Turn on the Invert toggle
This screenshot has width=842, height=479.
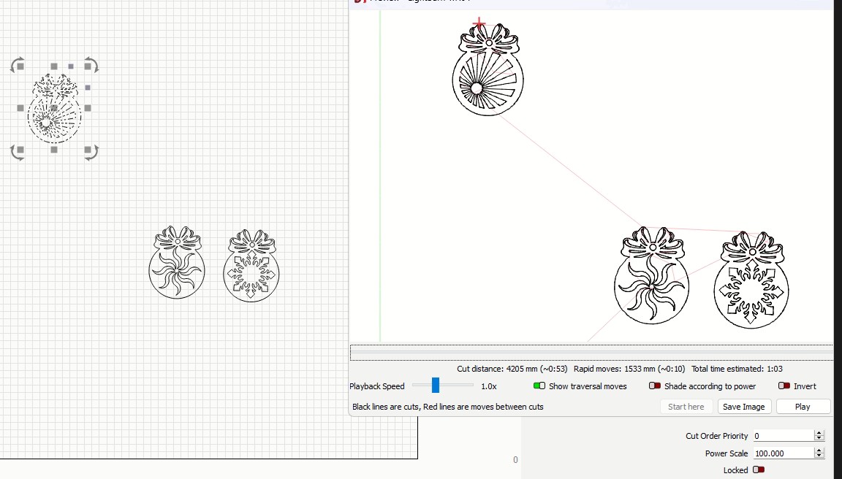pos(784,386)
